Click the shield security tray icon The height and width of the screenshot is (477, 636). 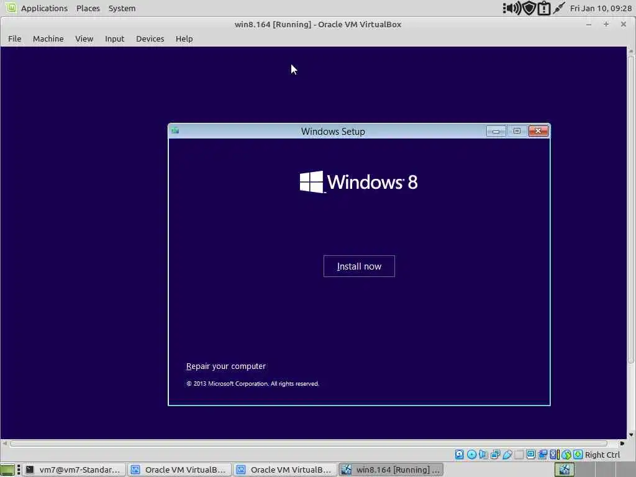[529, 8]
